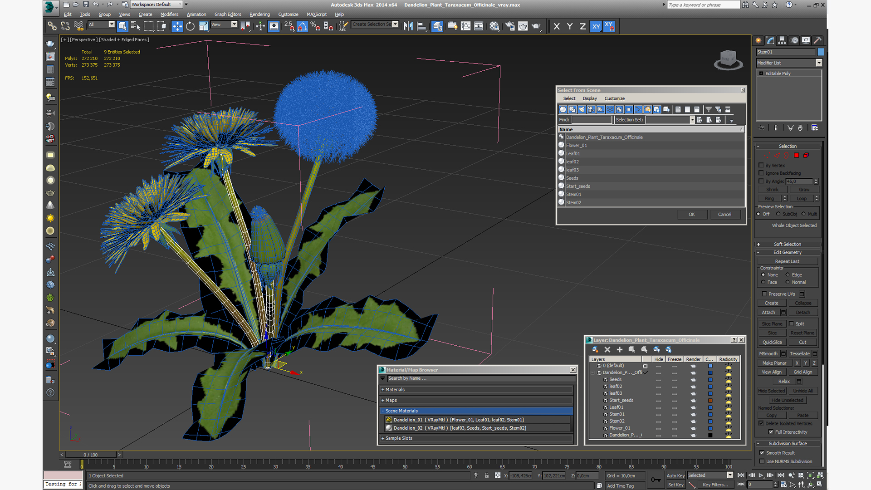Screen dimensions: 871x490
Task: Toggle Preserve UVs checkbox
Action: click(764, 294)
